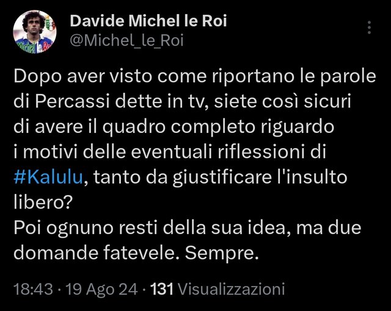Click the phrase quadro completo riguardo
The width and height of the screenshot is (391, 311).
[x=218, y=127]
